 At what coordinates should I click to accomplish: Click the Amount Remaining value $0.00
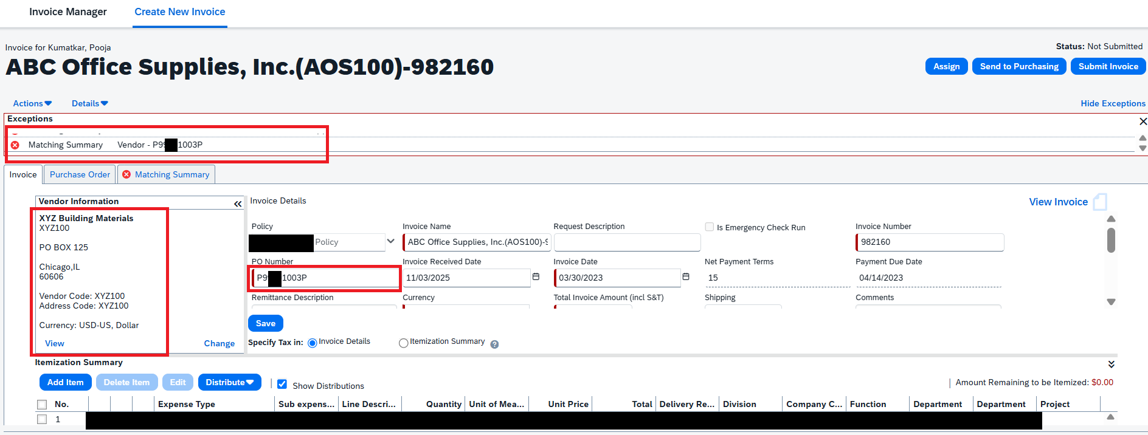[1102, 382]
